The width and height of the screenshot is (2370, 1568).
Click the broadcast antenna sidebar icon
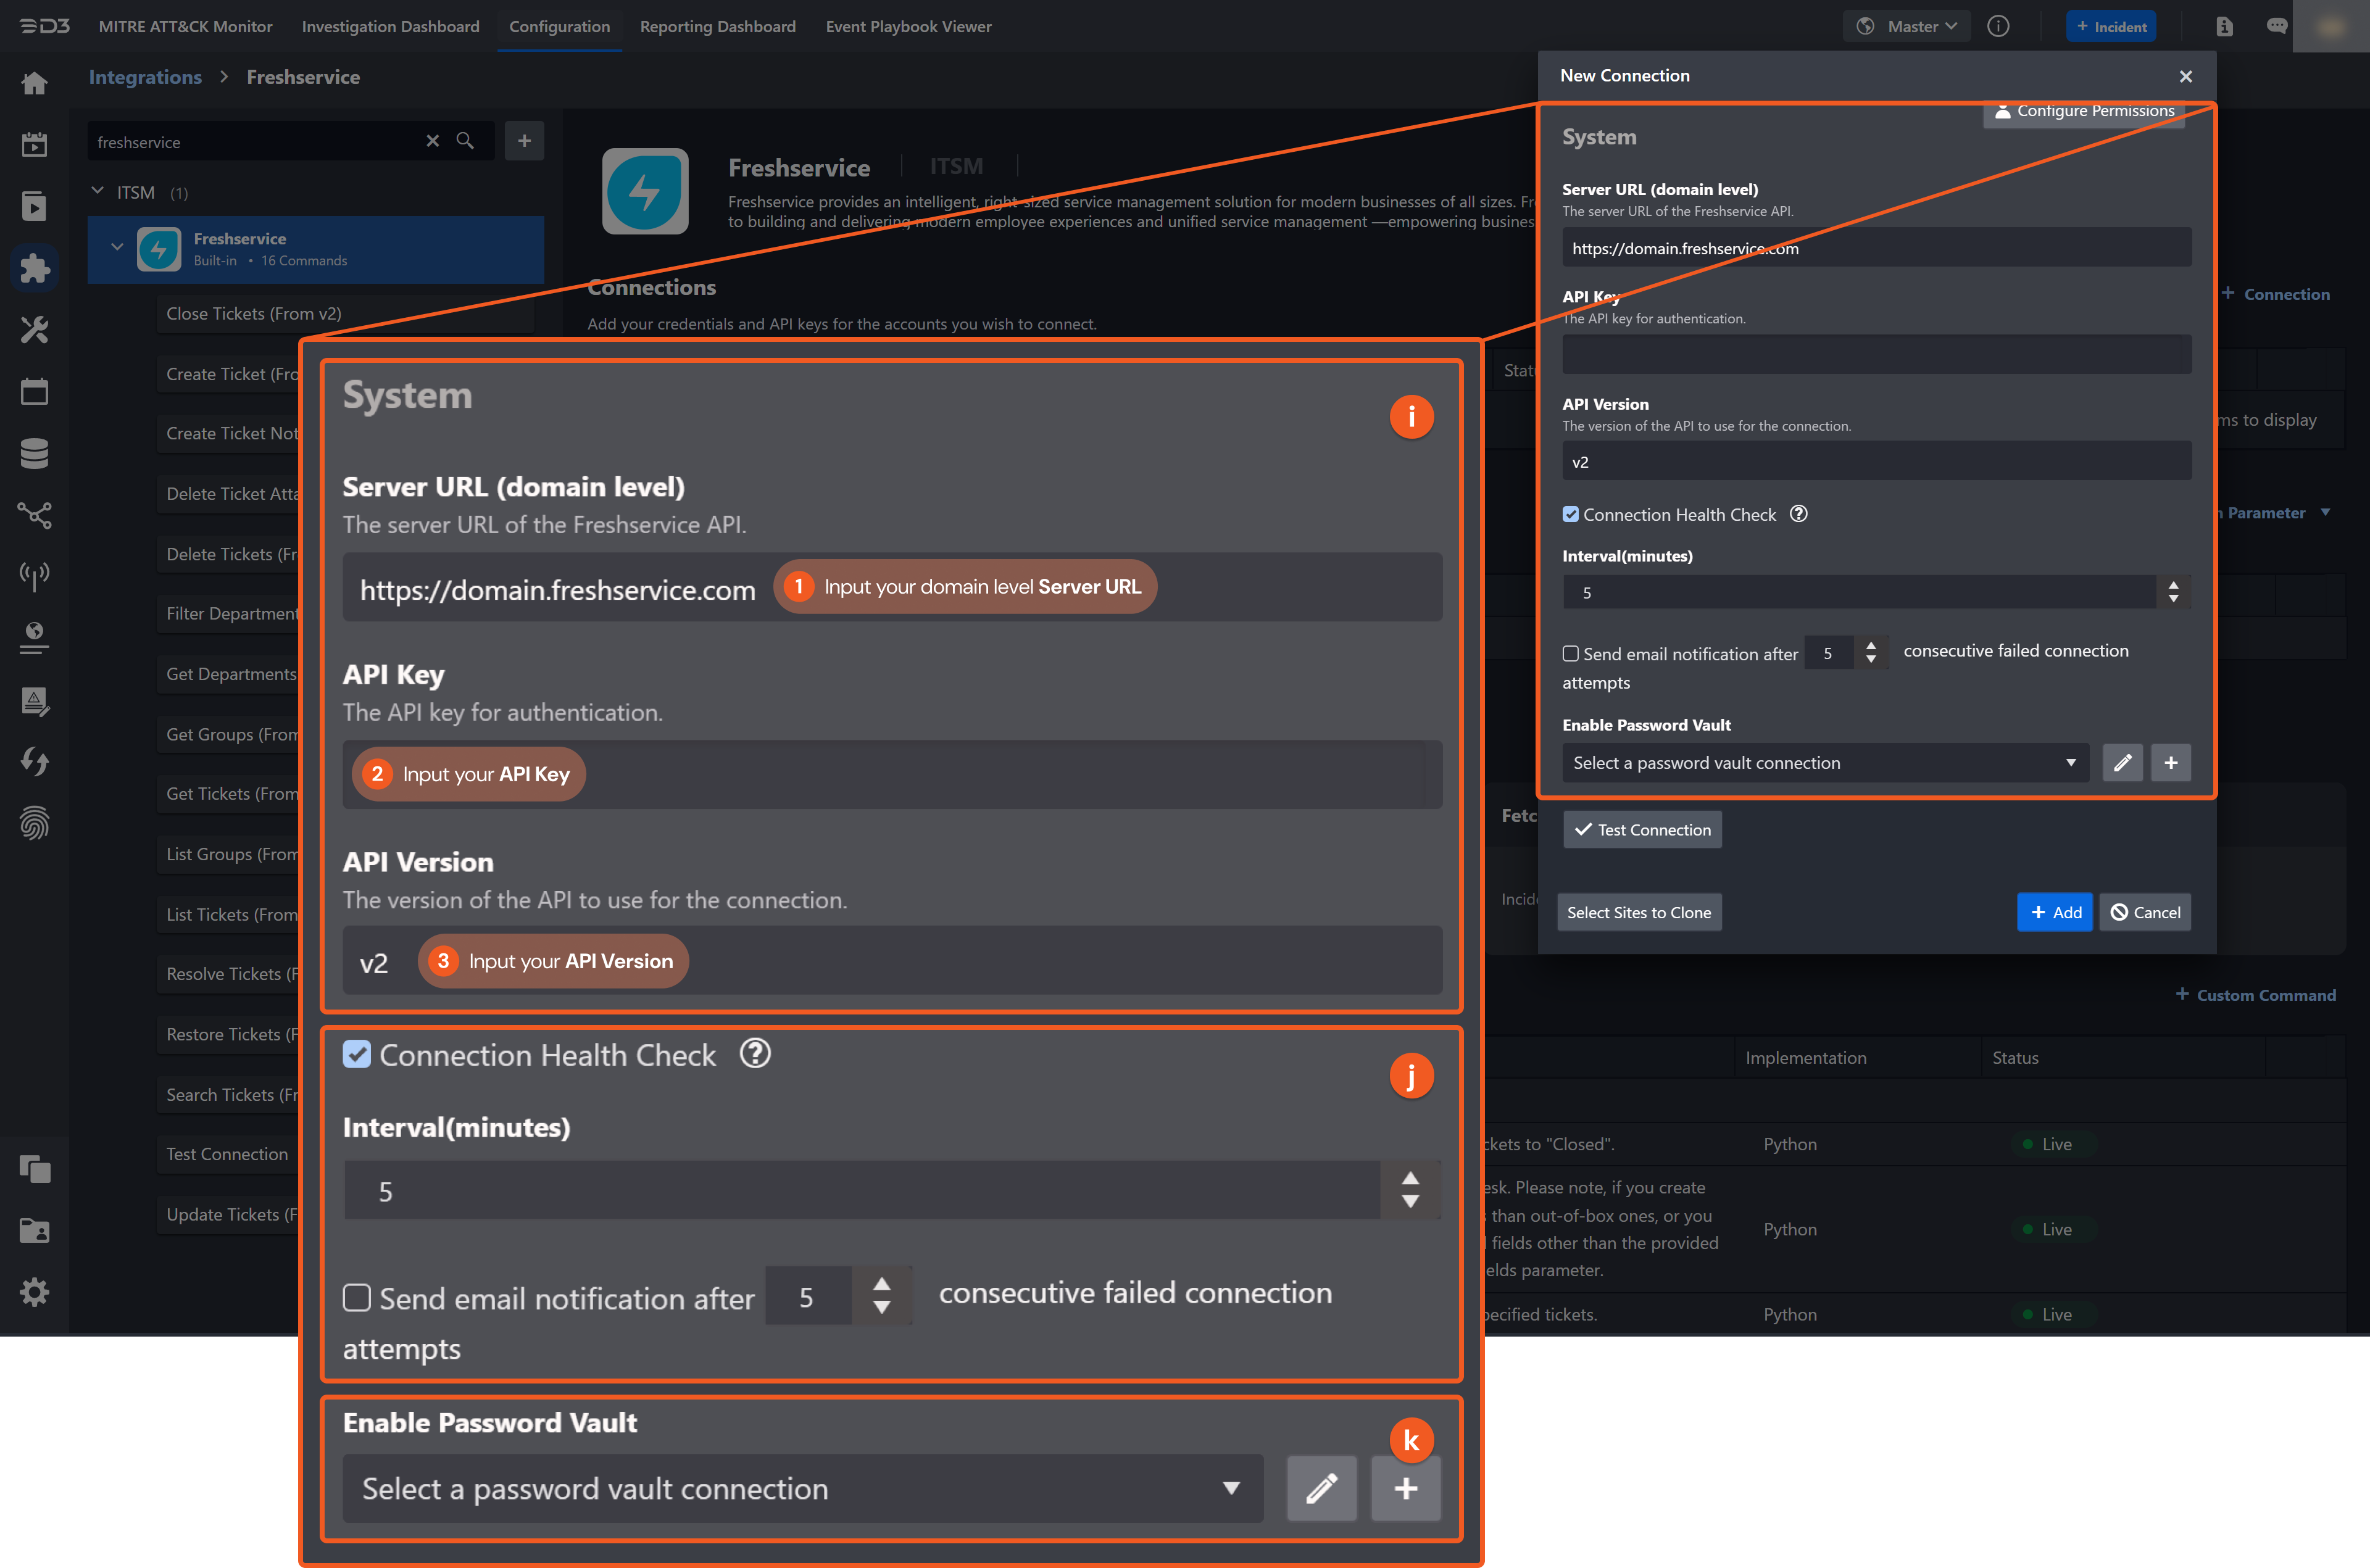point(35,575)
